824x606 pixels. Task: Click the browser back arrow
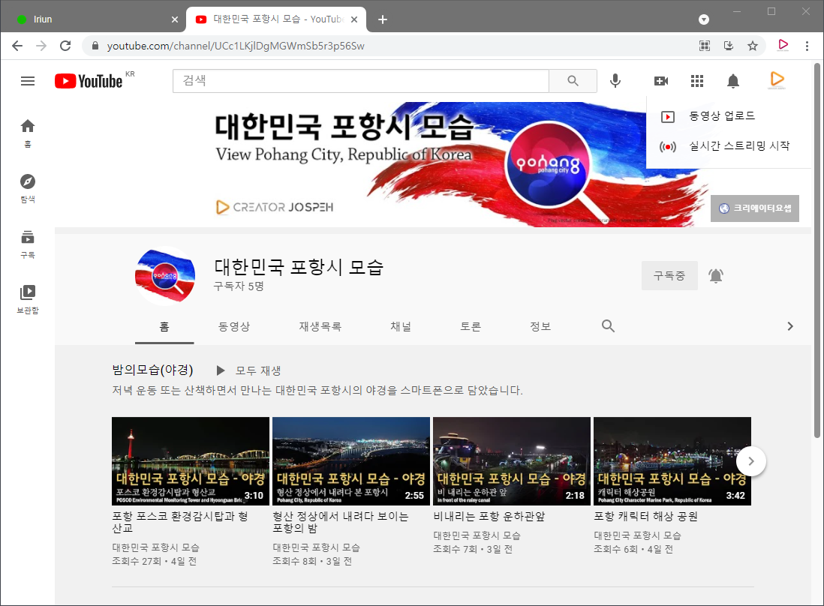[x=17, y=46]
